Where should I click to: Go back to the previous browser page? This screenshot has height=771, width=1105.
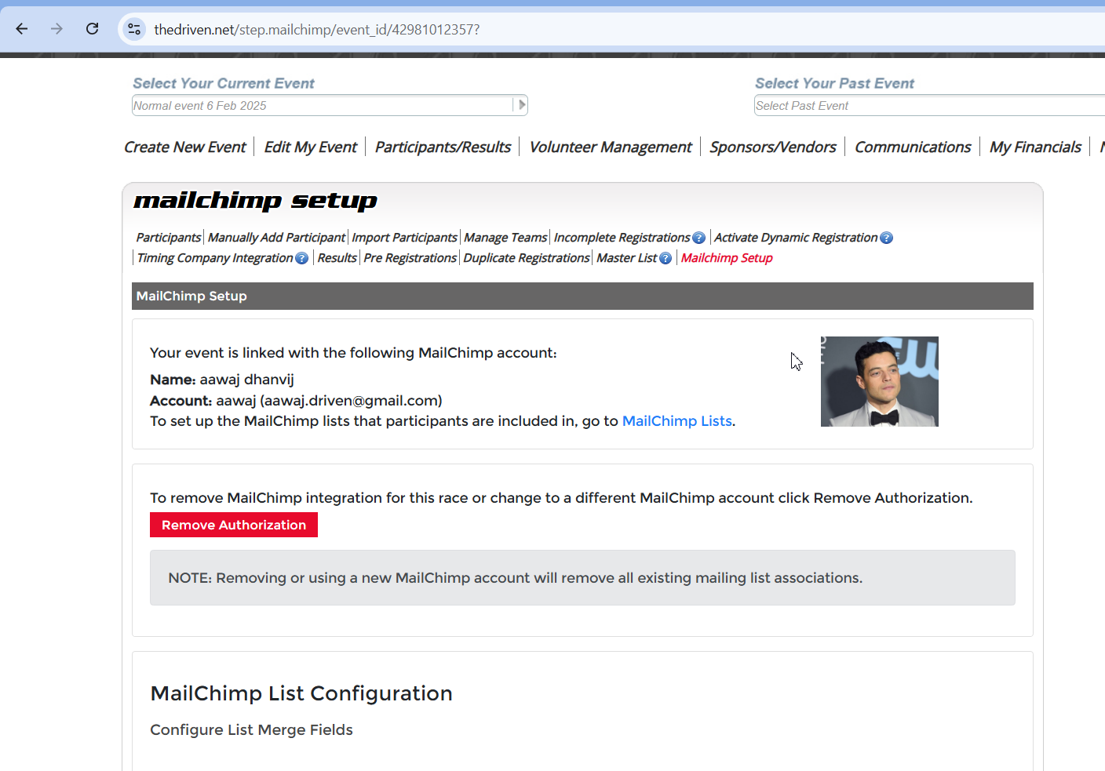coord(22,29)
